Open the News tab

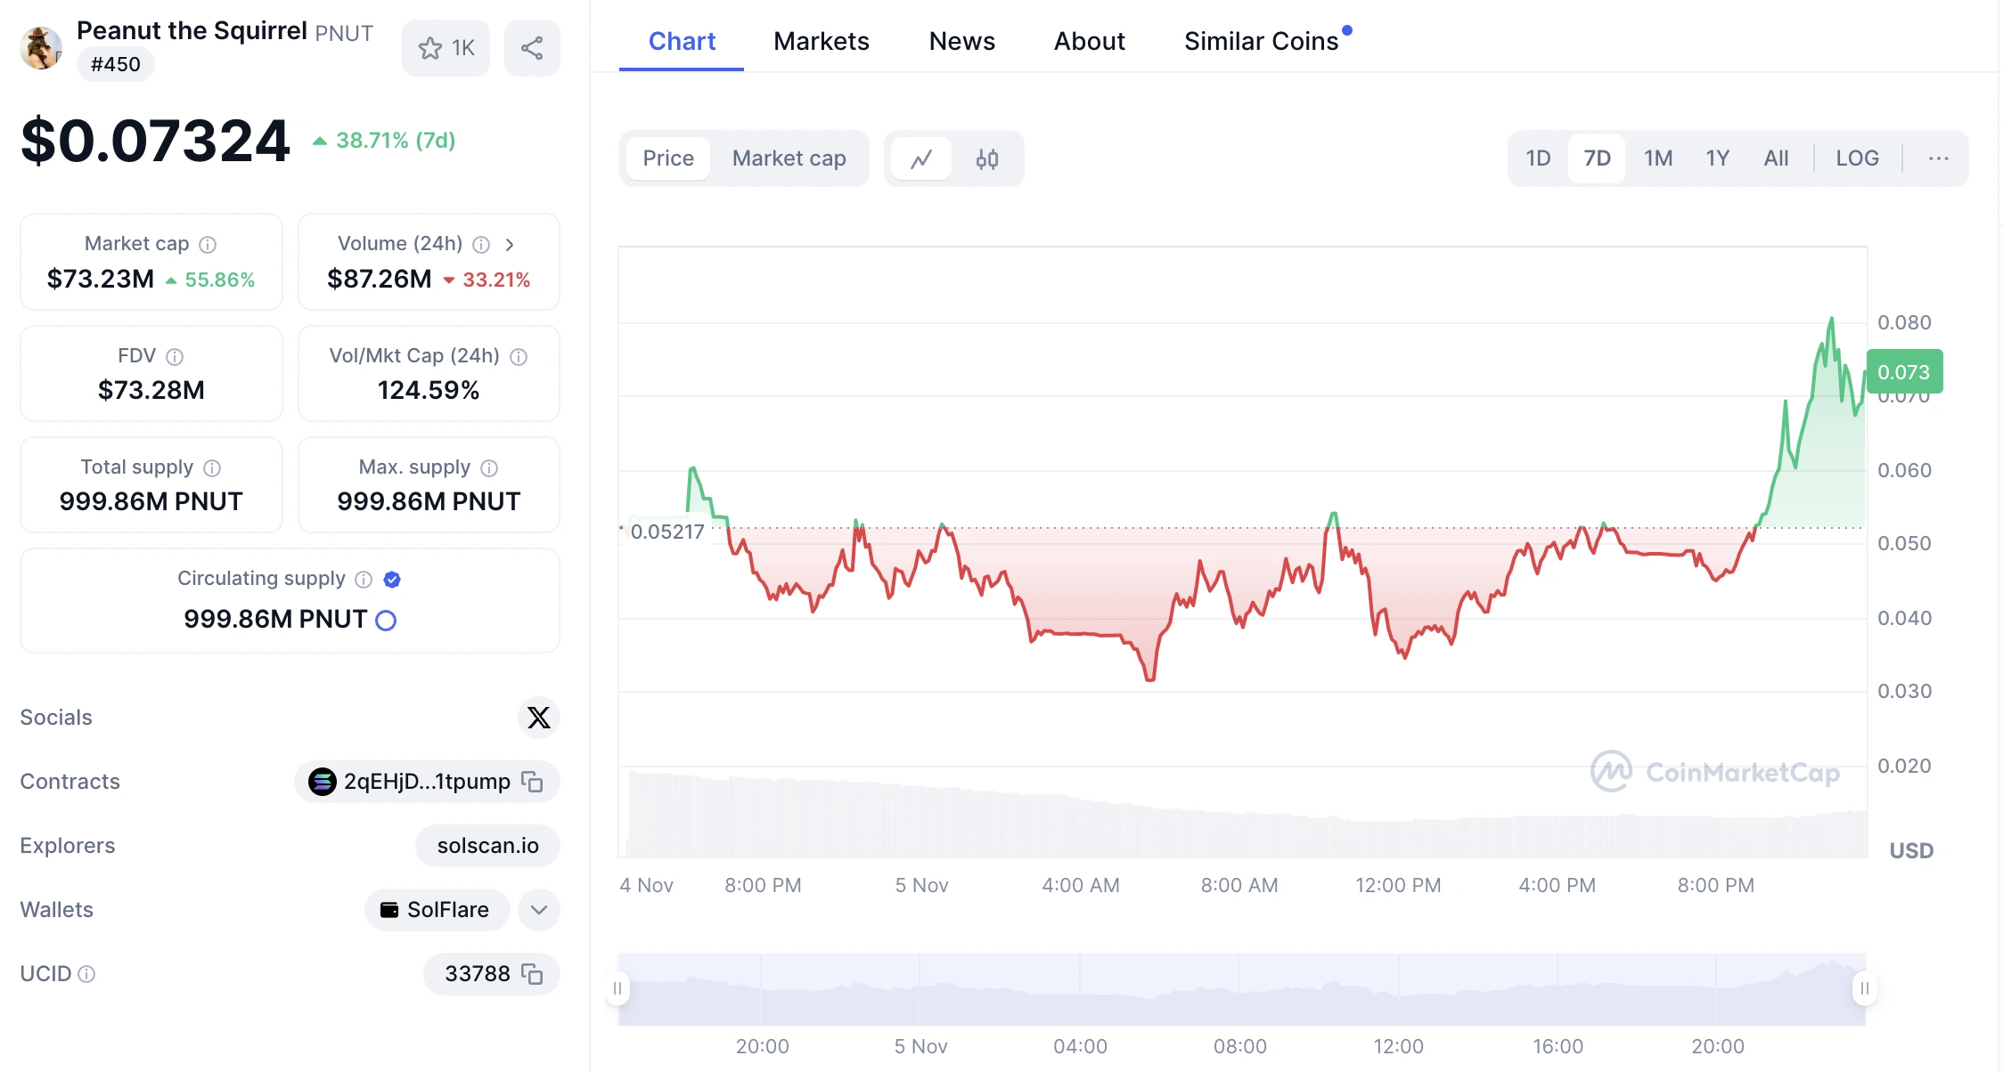[961, 41]
